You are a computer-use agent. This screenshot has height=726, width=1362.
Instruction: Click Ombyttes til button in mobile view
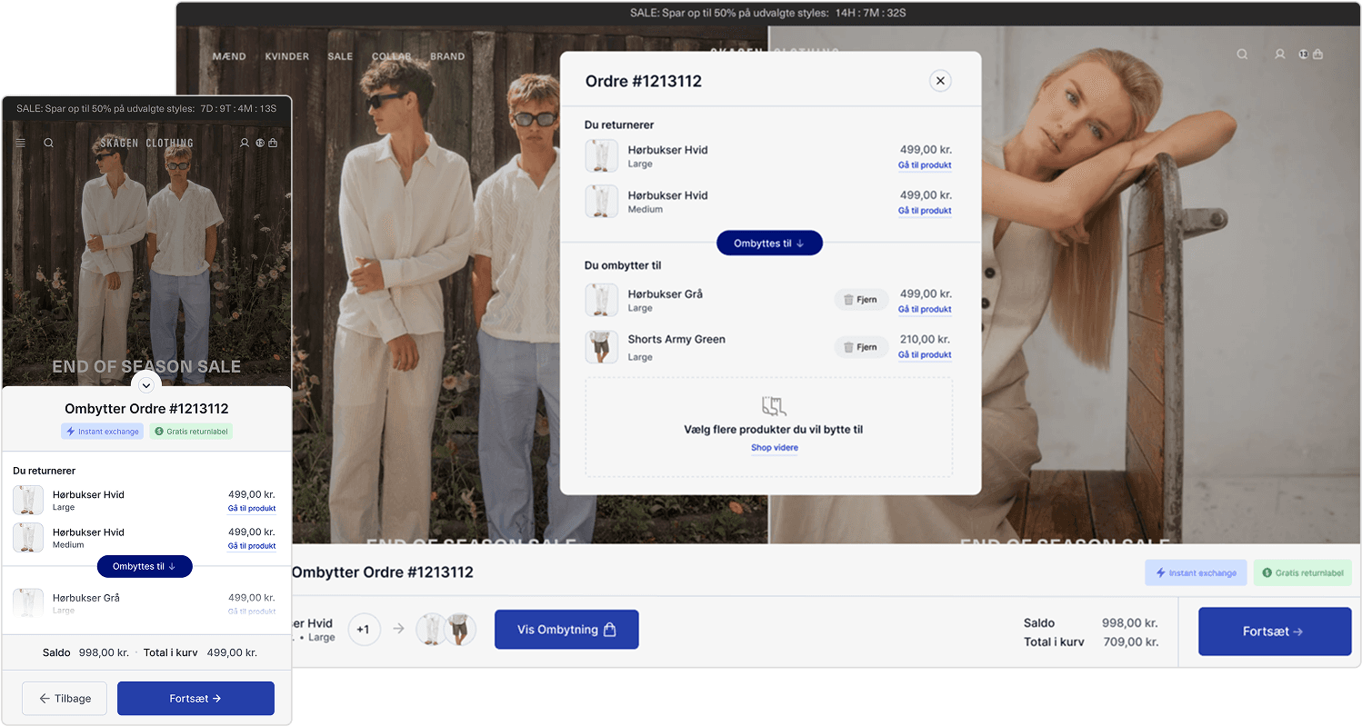[145, 566]
